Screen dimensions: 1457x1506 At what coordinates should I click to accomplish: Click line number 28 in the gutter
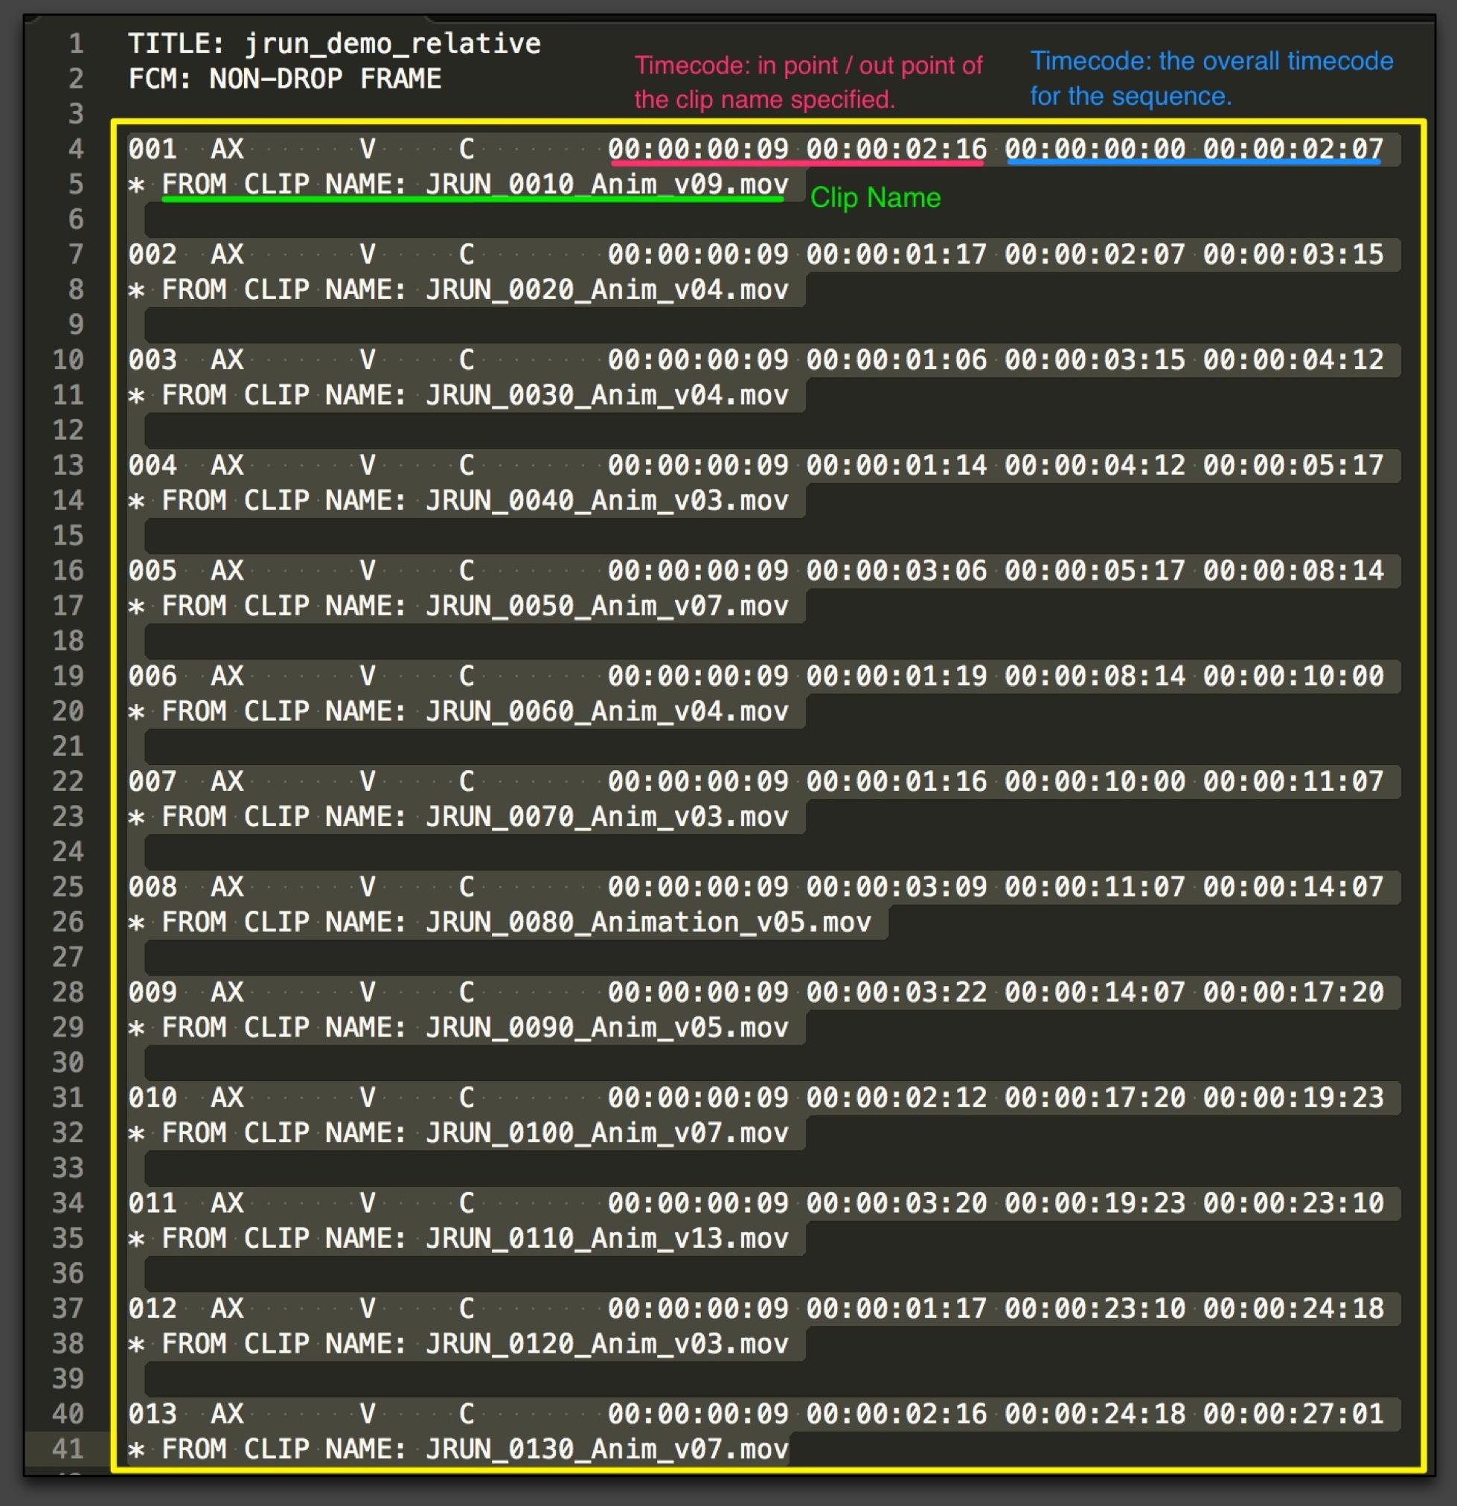[x=68, y=992]
